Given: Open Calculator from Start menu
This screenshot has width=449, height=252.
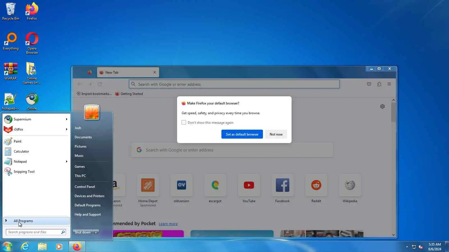Looking at the screenshot, I should (36, 151).
